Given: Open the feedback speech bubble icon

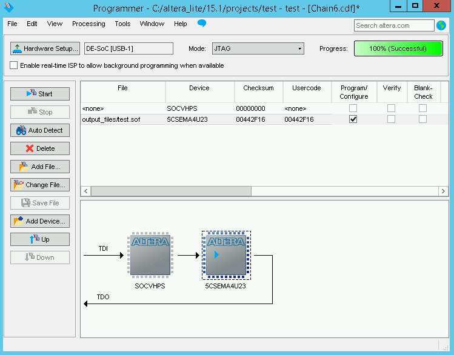Looking at the screenshot, I should click(x=201, y=23).
